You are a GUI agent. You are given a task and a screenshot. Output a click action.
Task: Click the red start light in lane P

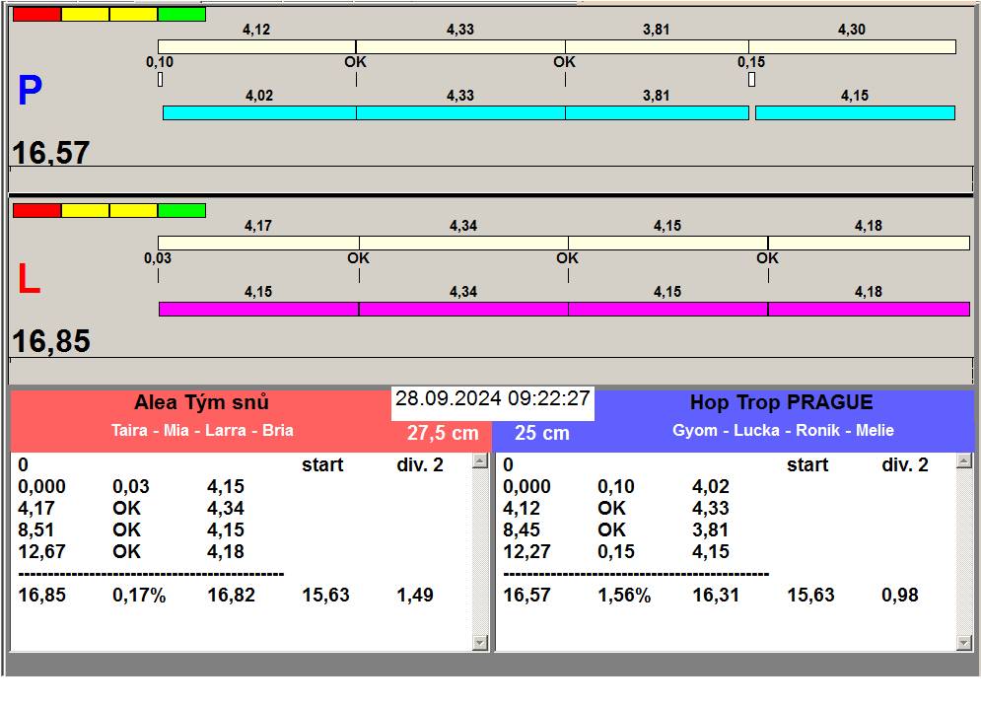36,14
